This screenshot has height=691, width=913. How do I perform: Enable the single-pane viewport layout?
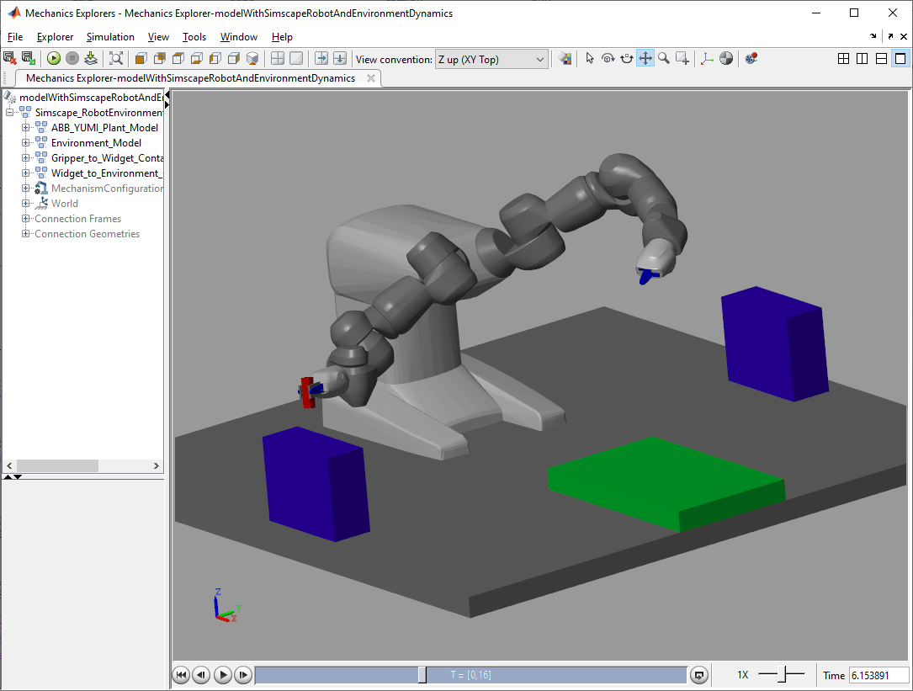point(900,58)
